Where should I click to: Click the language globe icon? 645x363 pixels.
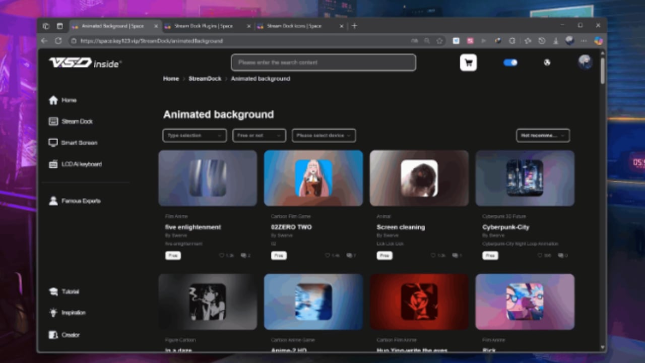(x=547, y=62)
